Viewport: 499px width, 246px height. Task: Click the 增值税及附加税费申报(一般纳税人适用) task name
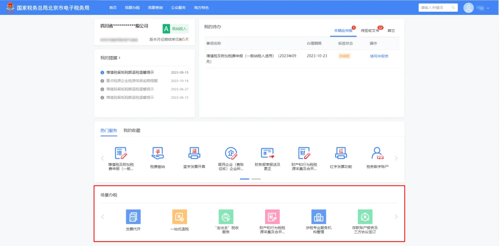(251, 58)
